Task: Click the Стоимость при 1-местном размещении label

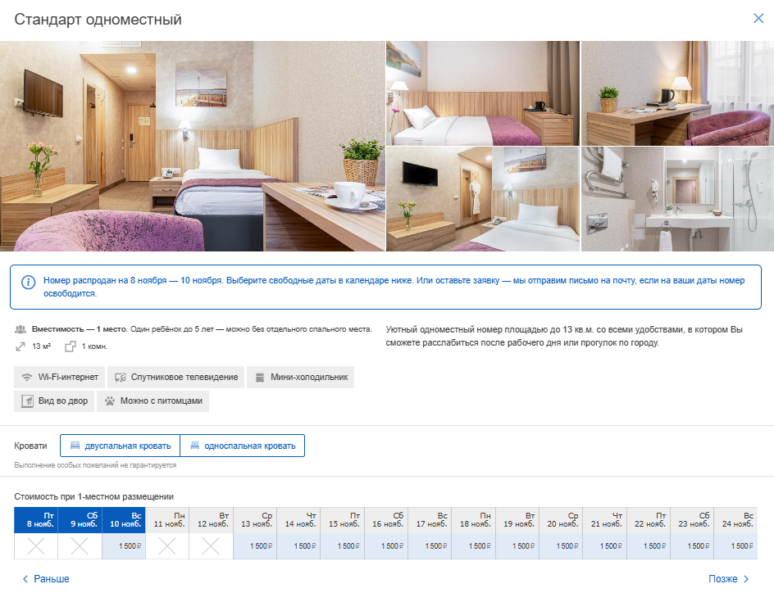Action: coord(93,496)
